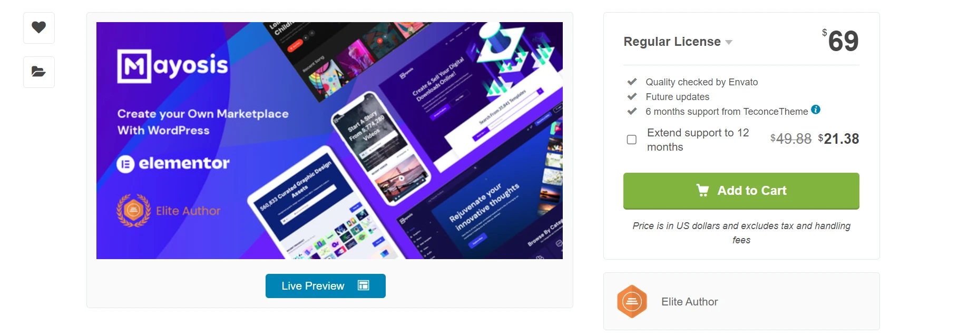Screen dimensions: 978x336
Task: Click the green Add to Cart button
Action: tap(741, 191)
